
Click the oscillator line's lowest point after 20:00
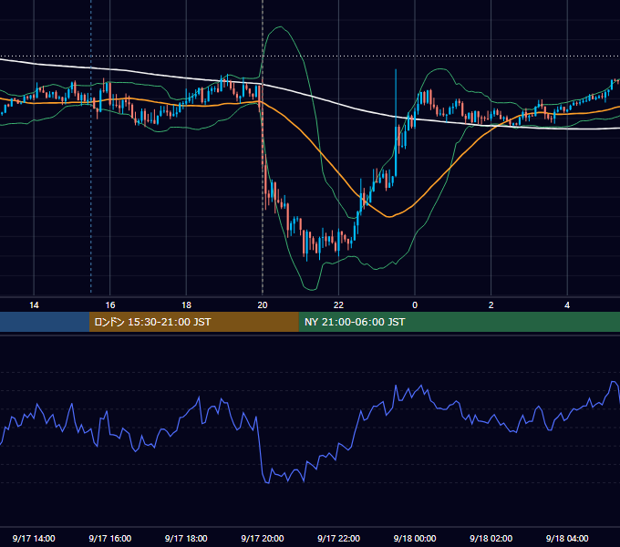267,482
